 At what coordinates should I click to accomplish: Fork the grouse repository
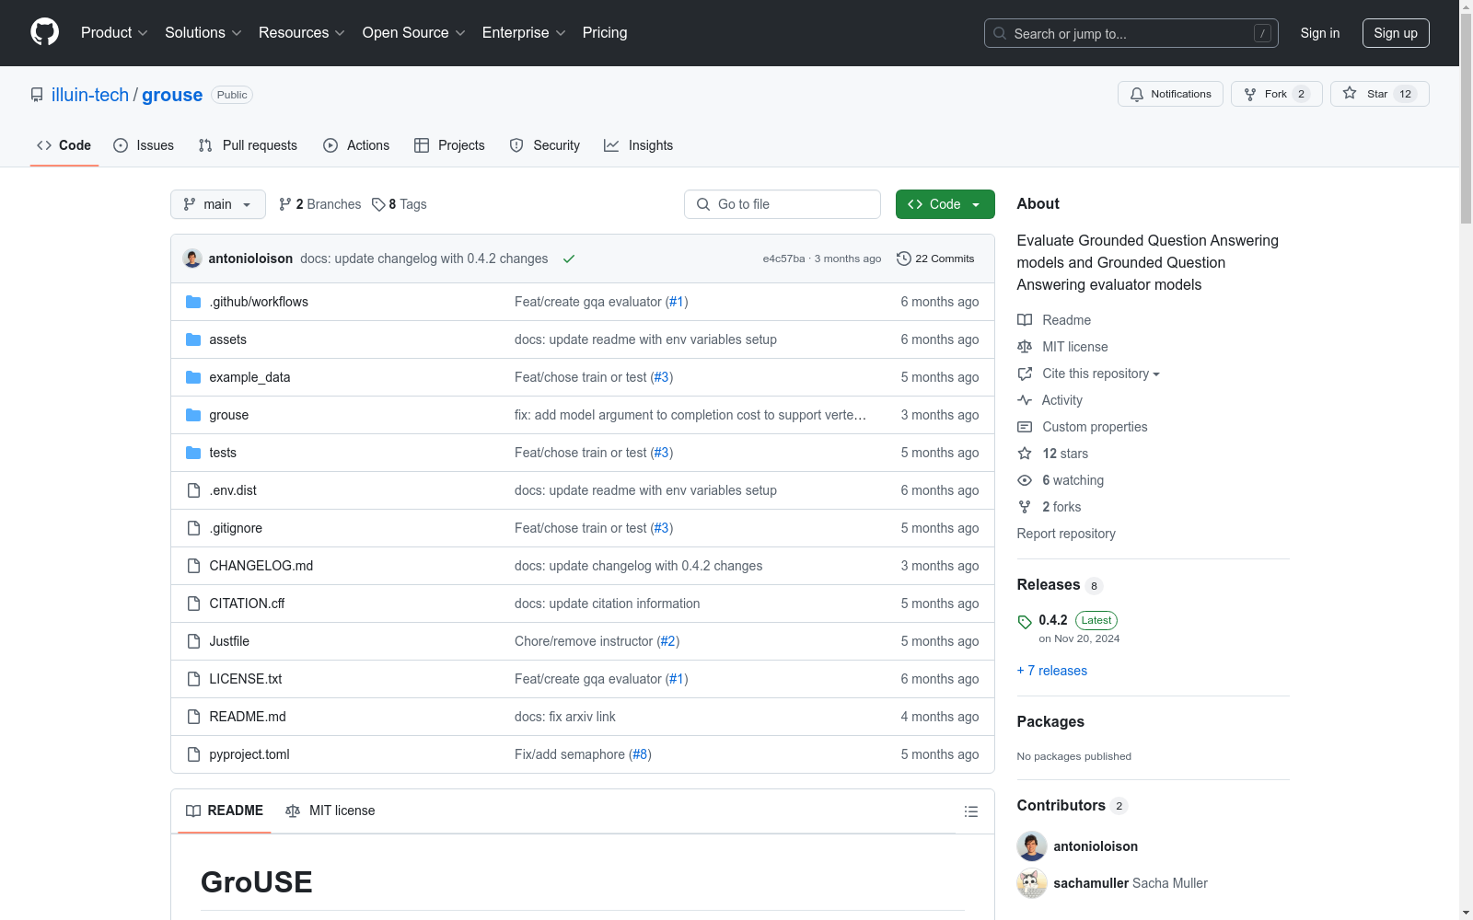point(1276,94)
